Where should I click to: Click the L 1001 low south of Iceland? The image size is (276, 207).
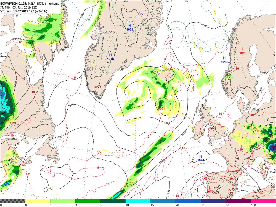tap(161, 107)
